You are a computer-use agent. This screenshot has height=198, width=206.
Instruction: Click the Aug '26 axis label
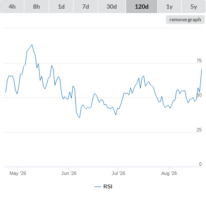[169, 173]
